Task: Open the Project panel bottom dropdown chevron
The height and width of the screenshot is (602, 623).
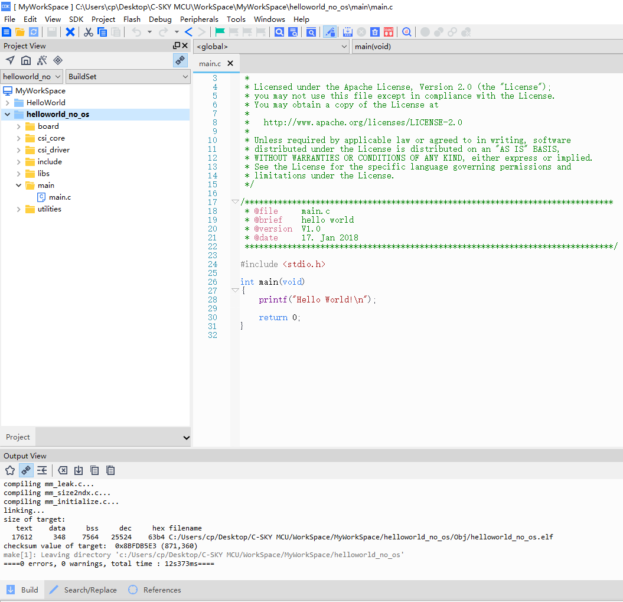Action: click(186, 437)
